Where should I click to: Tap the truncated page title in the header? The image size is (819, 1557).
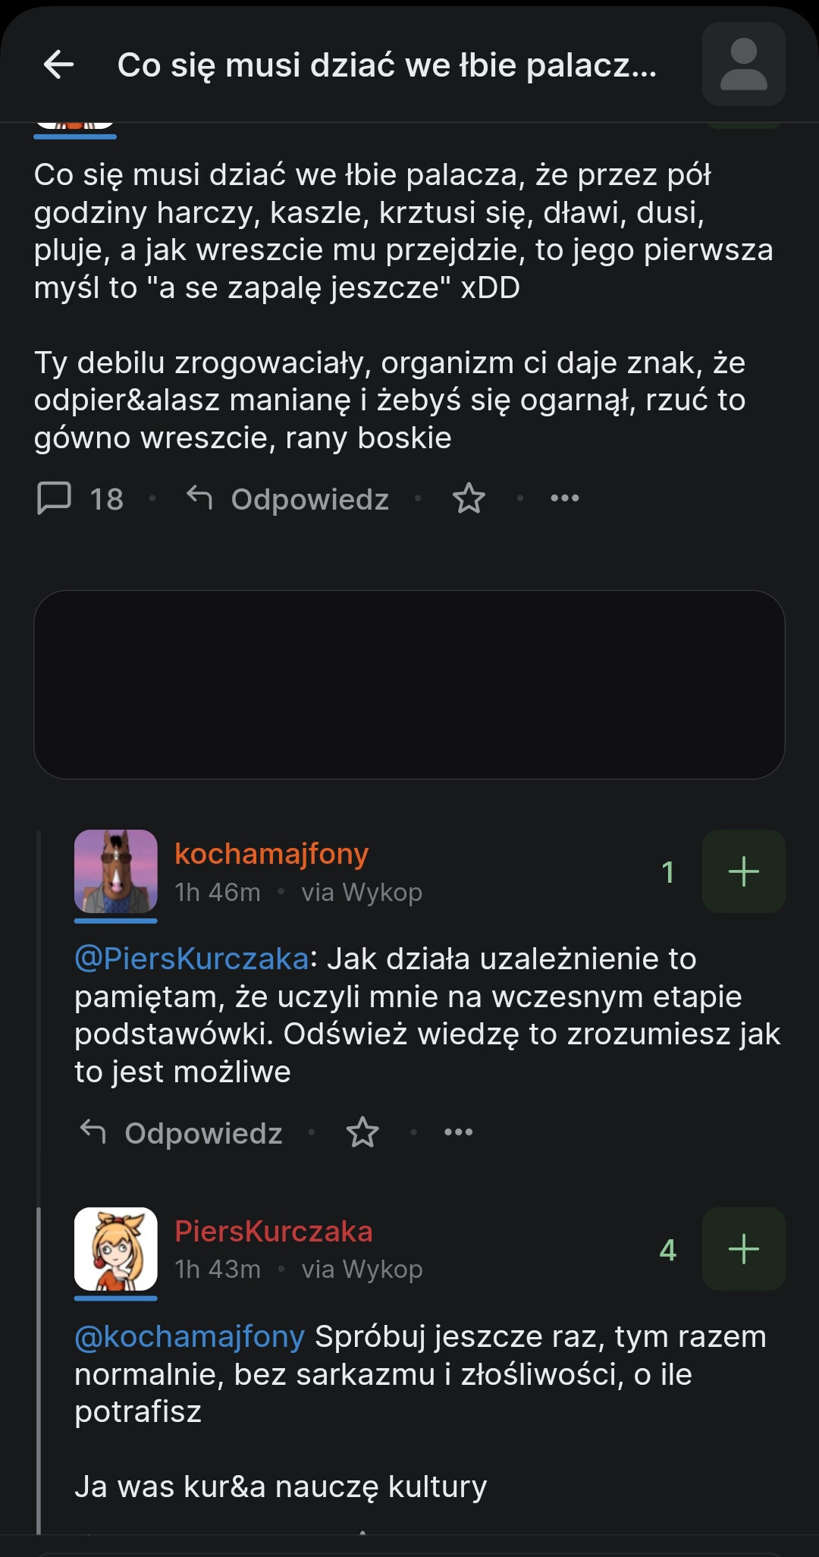coord(387,65)
